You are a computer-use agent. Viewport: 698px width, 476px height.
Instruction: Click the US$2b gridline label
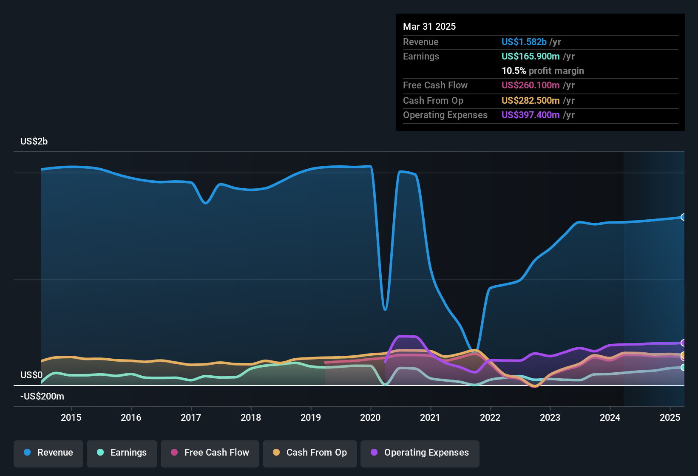pyautogui.click(x=34, y=141)
